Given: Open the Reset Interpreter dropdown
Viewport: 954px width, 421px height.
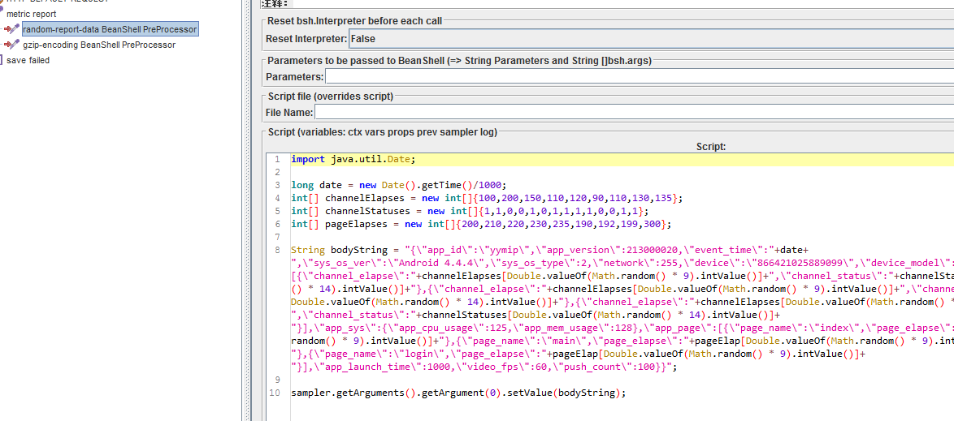Looking at the screenshot, I should coord(650,38).
